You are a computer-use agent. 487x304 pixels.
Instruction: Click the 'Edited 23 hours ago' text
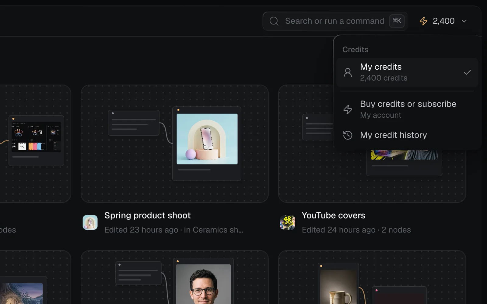(x=141, y=230)
